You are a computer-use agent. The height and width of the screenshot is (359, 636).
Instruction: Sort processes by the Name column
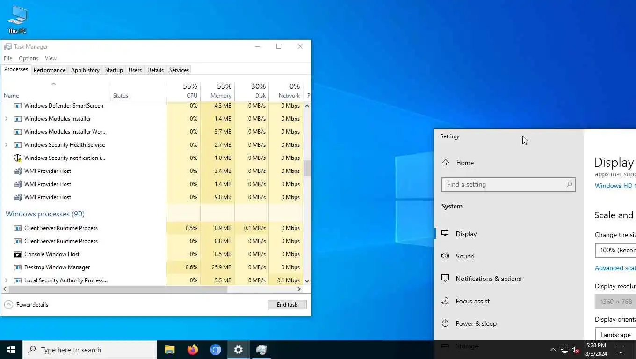(x=55, y=91)
